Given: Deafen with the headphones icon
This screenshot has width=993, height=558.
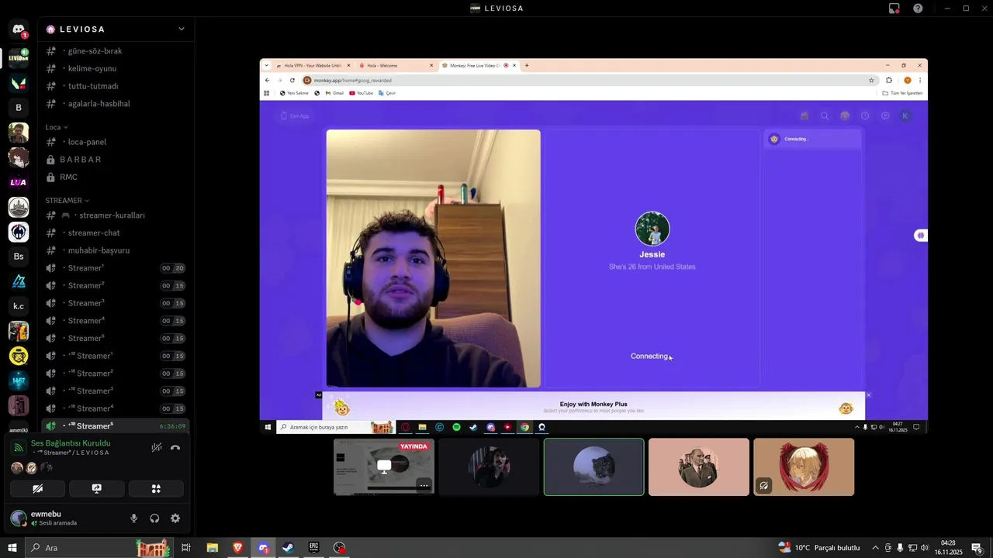Looking at the screenshot, I should point(154,518).
